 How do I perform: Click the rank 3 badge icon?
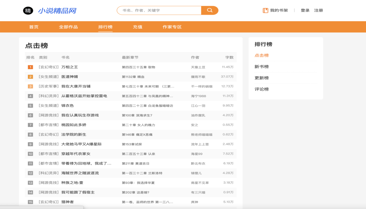coord(30,86)
